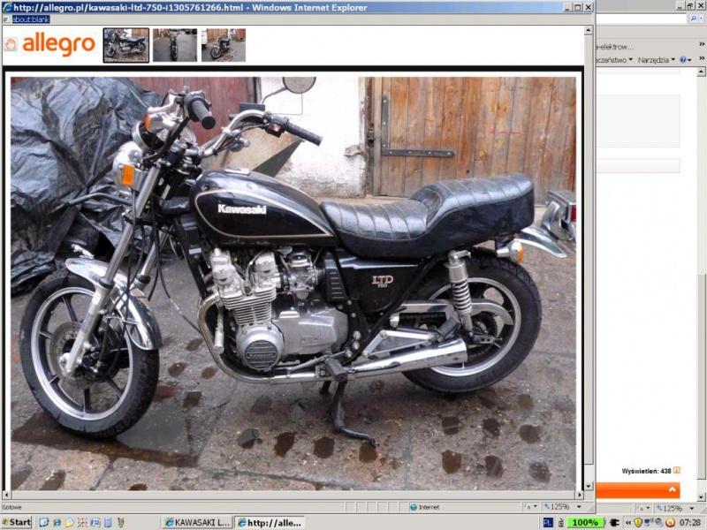Image resolution: width=707 pixels, height=530 pixels.
Task: Click the yellow Quick Launch icon
Action: (x=70, y=523)
